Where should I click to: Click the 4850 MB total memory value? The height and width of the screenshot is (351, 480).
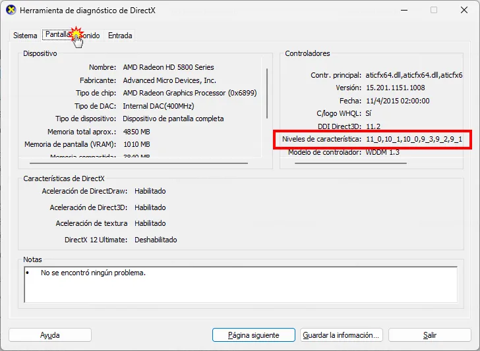click(136, 132)
